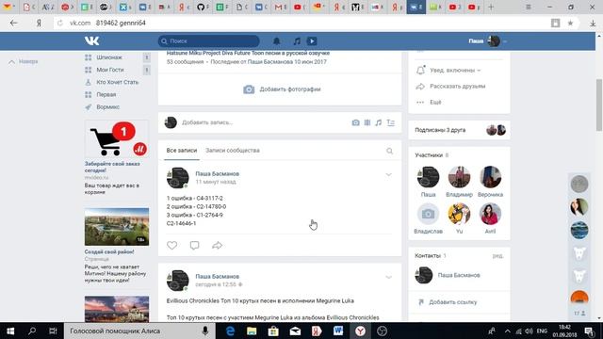This screenshot has width=603, height=339.
Task: Open volume icon in system tray
Action: [x=530, y=331]
